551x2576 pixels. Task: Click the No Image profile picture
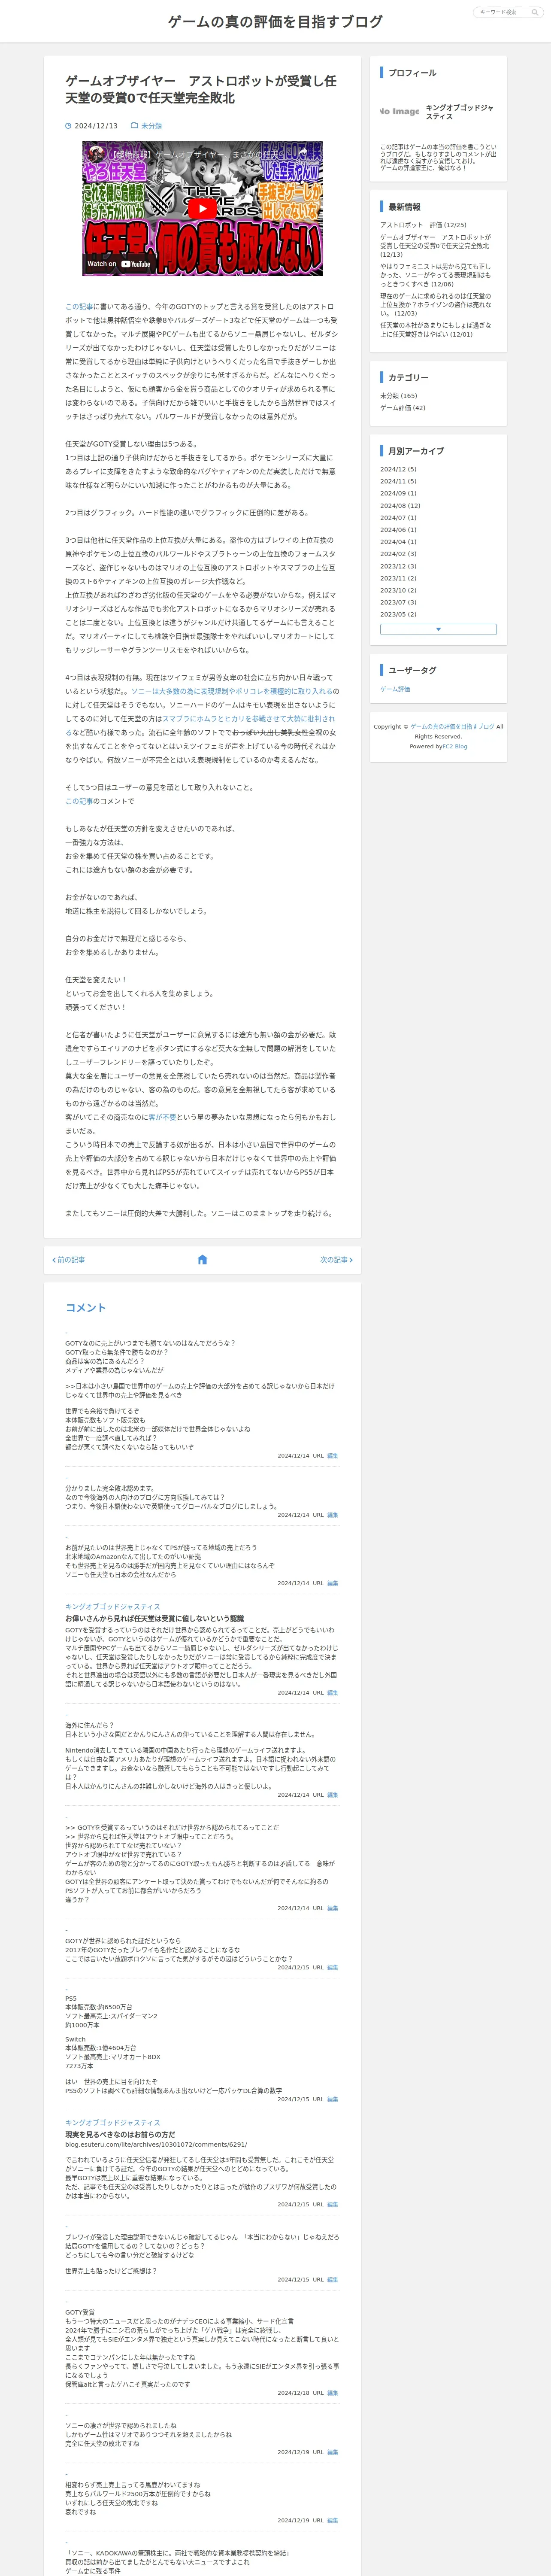tap(399, 112)
